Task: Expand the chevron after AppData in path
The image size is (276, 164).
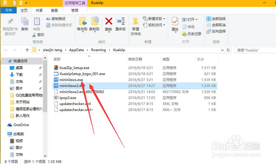Action: tap(87, 50)
